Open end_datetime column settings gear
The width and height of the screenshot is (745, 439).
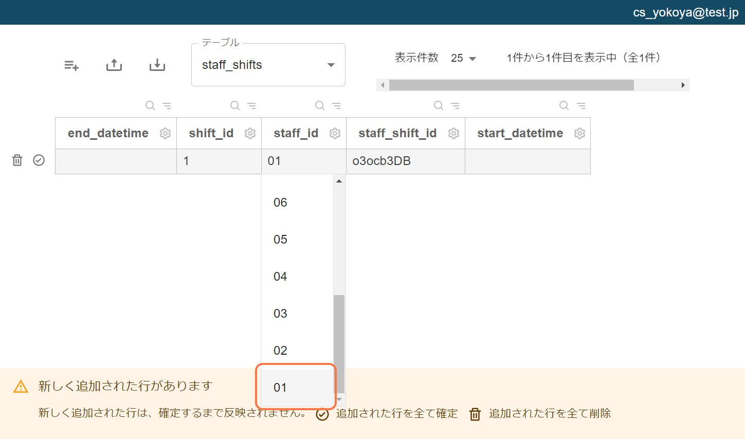[165, 134]
